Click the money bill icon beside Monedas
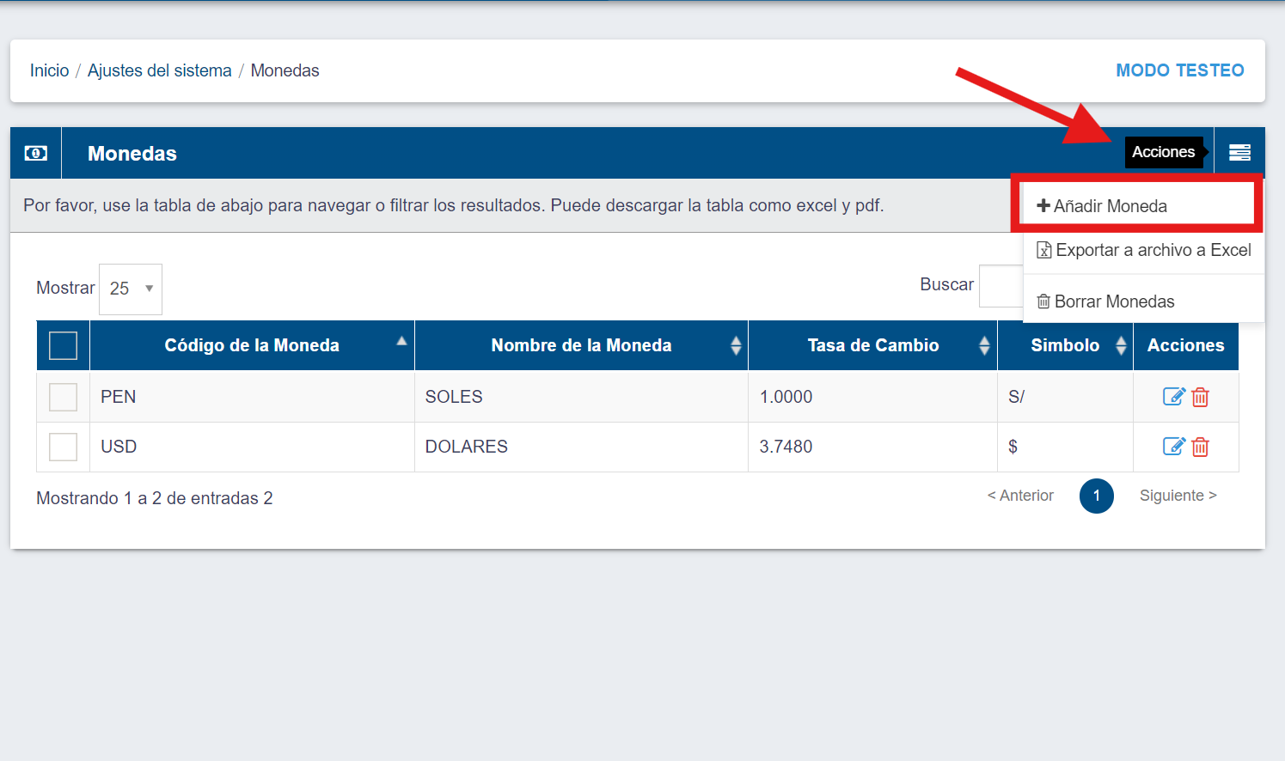The height and width of the screenshot is (761, 1285). tap(36, 153)
